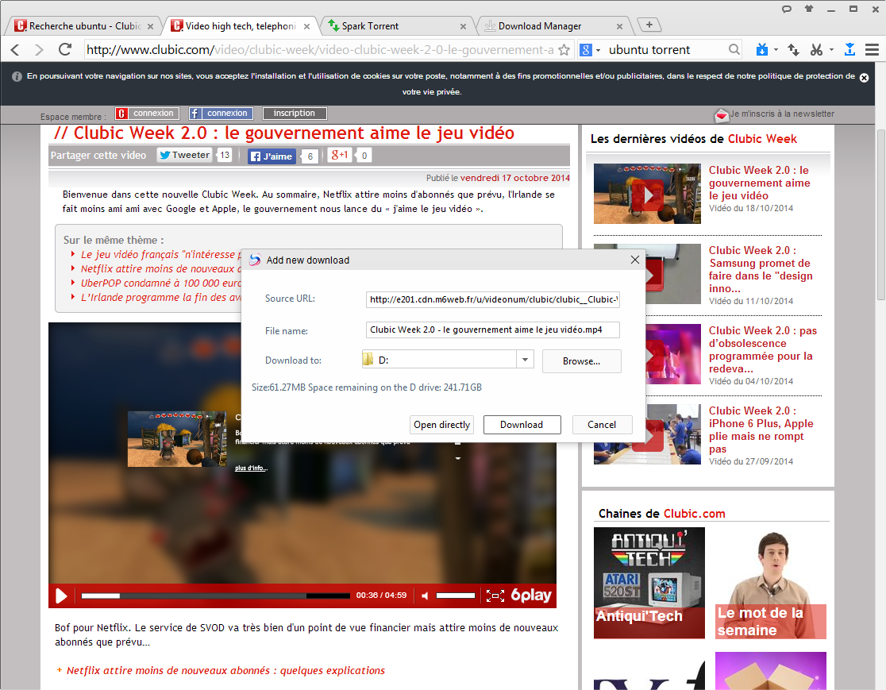Click Je m'inscris à la newsletter link
Viewport: 886px width, 690px height.
pos(781,114)
